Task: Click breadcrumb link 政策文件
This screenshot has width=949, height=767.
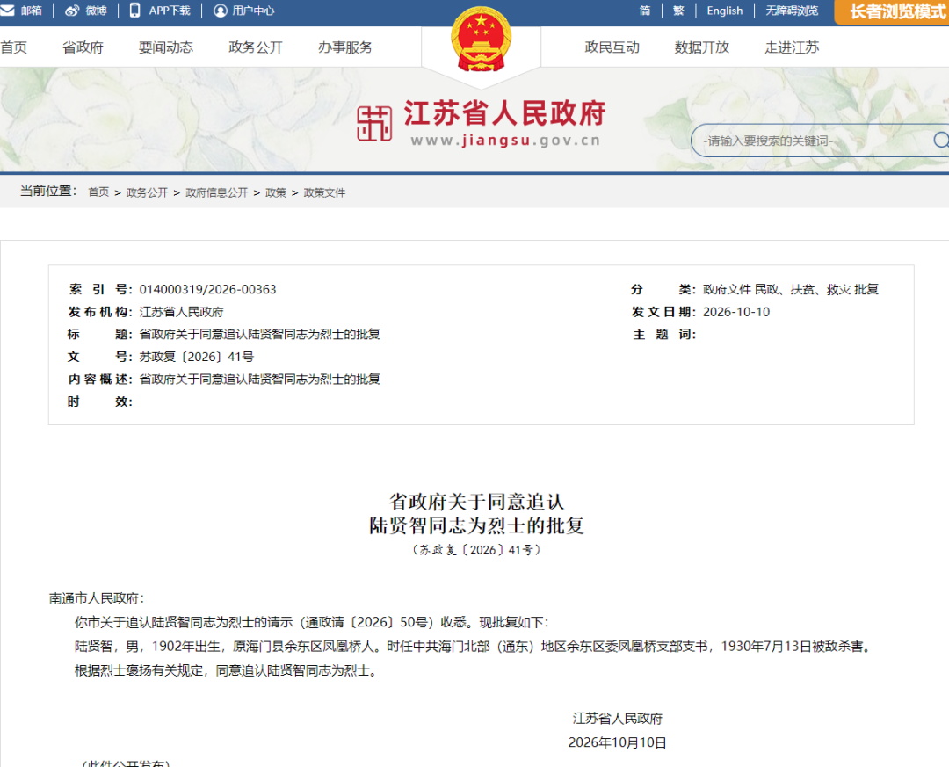Action: pos(324,192)
